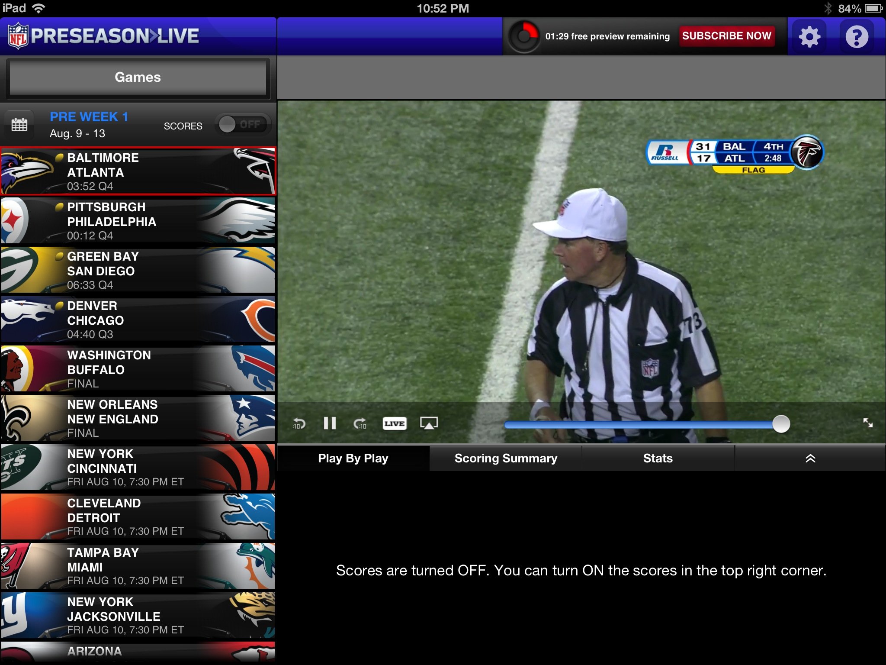Select New York vs Jacksonville game
This screenshot has width=886, height=665.
pos(138,615)
